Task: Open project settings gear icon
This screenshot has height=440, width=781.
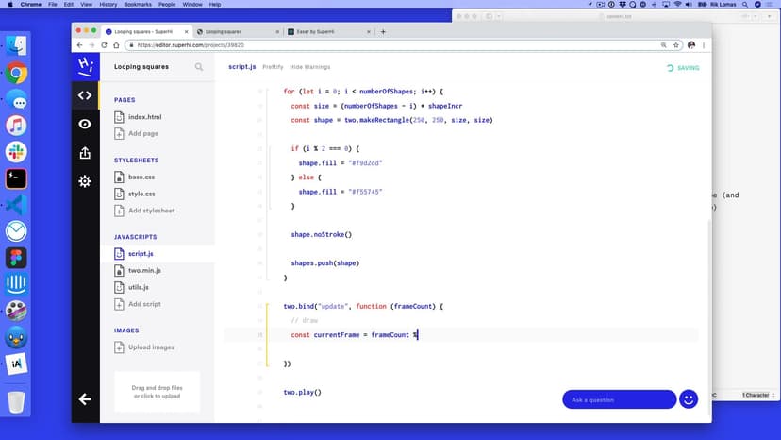Action: [x=85, y=180]
